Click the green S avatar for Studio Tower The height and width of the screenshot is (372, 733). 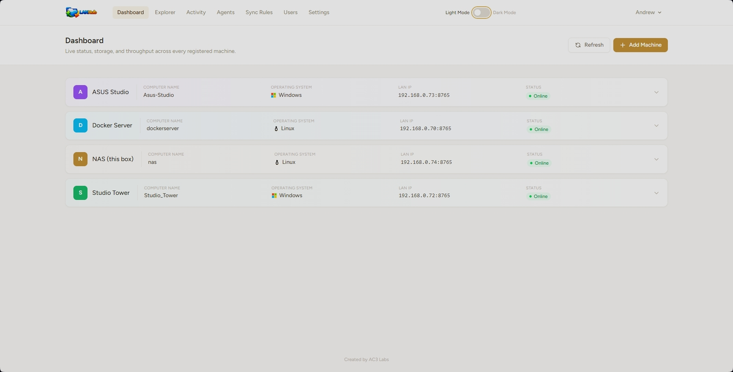80,193
